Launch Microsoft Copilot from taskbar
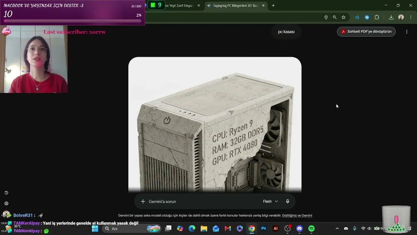 tap(180, 228)
